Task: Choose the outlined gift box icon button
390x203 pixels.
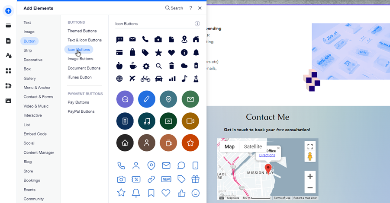Action: pos(195,179)
